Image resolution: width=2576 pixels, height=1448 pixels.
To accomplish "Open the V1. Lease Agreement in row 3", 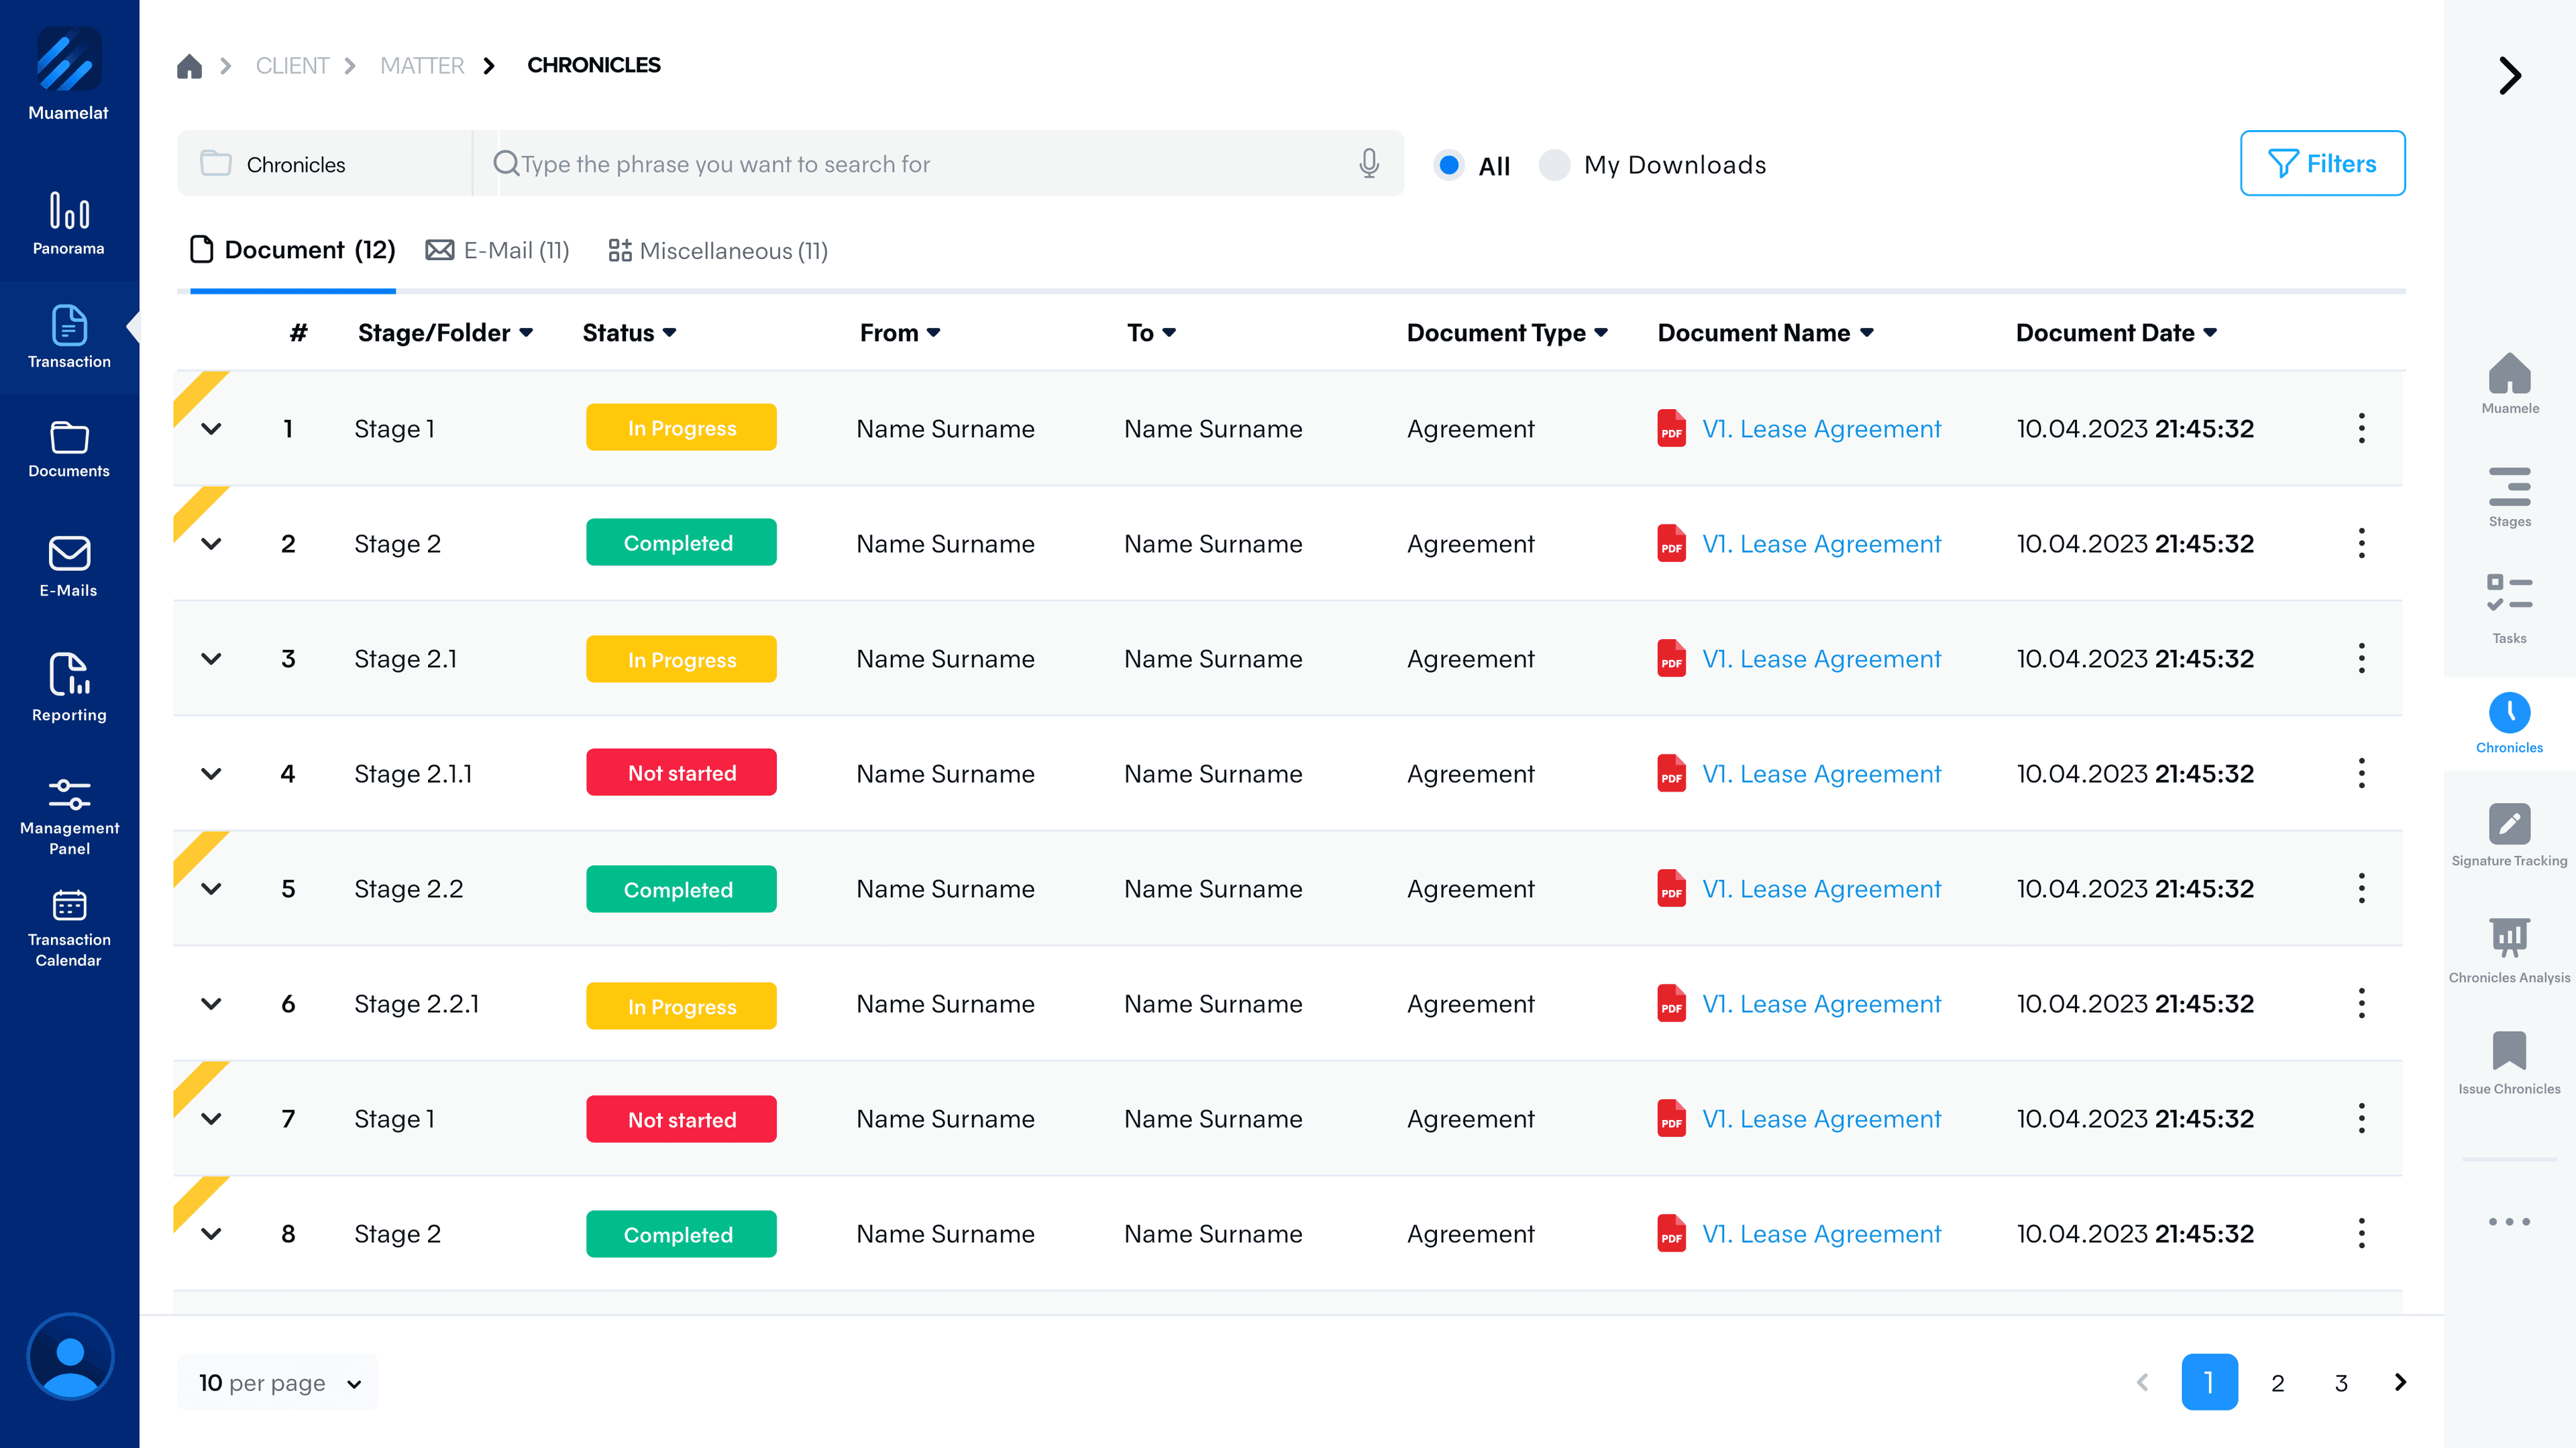I will pyautogui.click(x=1822, y=658).
